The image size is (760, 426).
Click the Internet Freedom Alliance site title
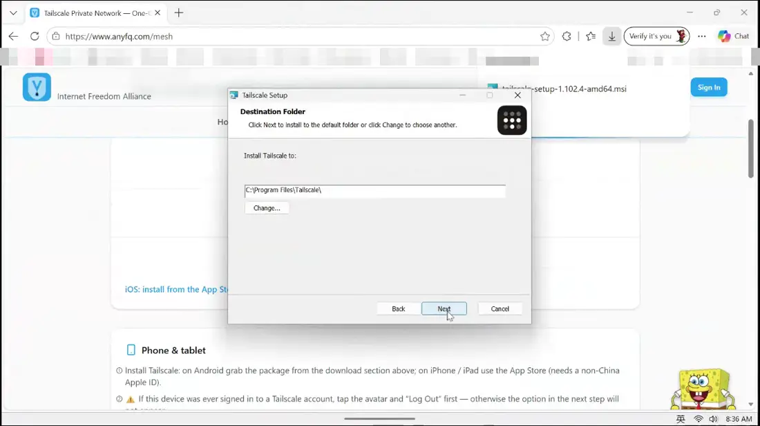click(x=104, y=96)
